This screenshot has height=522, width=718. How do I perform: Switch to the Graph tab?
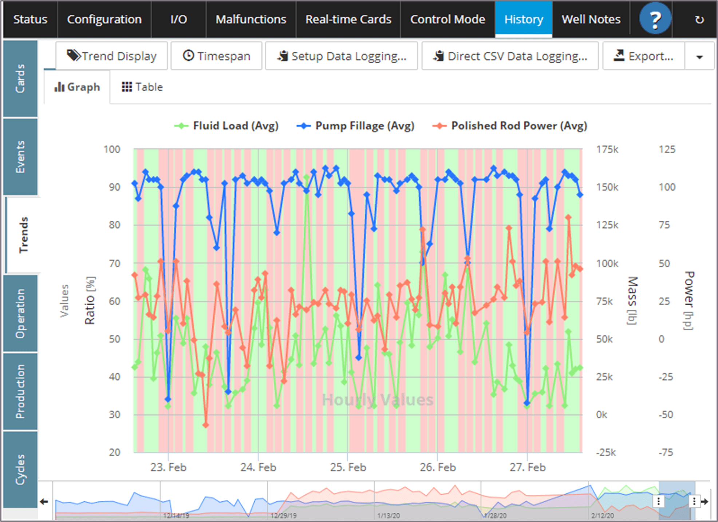point(78,87)
